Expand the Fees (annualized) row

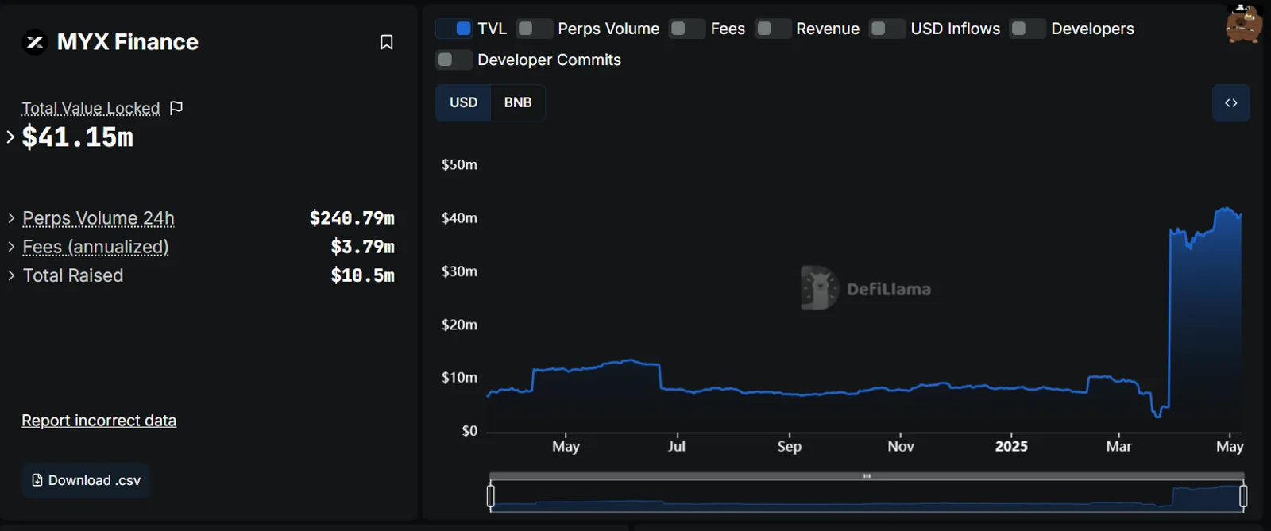pos(11,247)
